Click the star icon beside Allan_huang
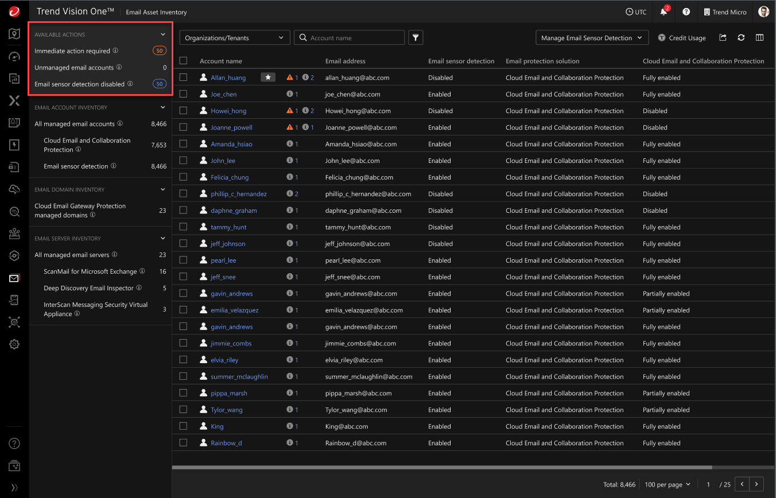This screenshot has width=776, height=498. [267, 77]
